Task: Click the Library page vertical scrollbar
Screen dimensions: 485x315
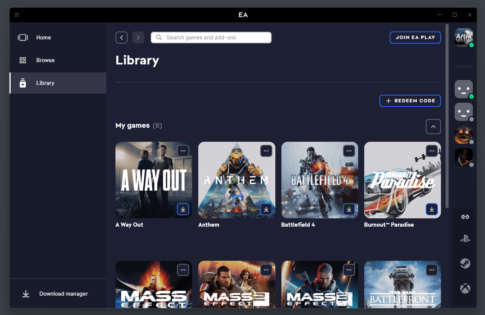Action: (447, 116)
